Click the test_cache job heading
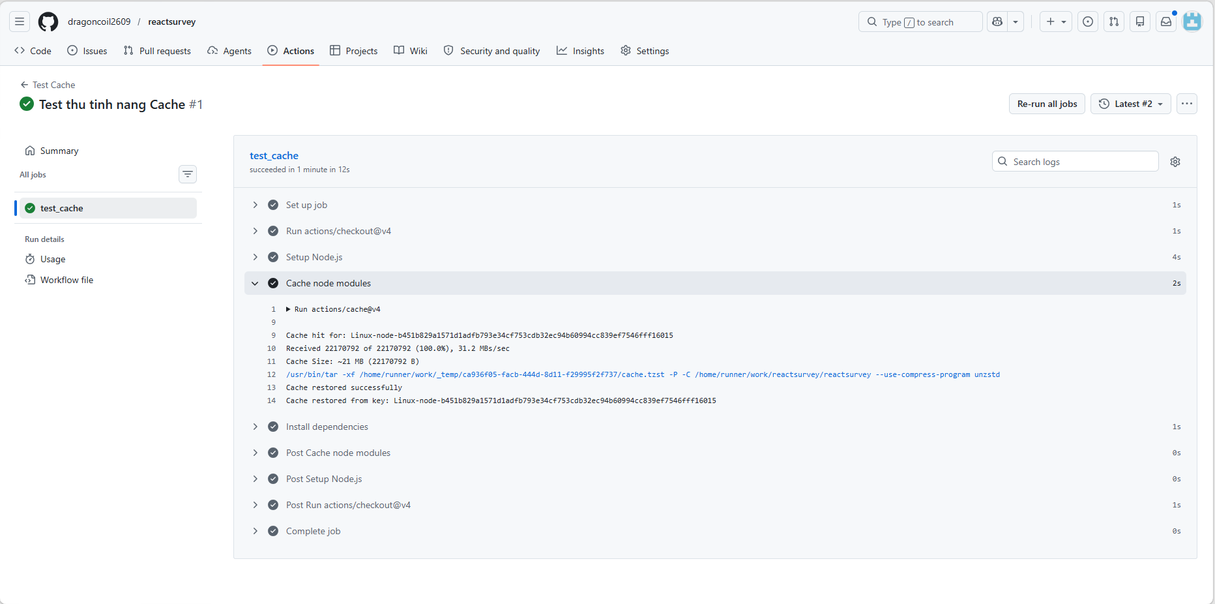The width and height of the screenshot is (1215, 604). 274,155
